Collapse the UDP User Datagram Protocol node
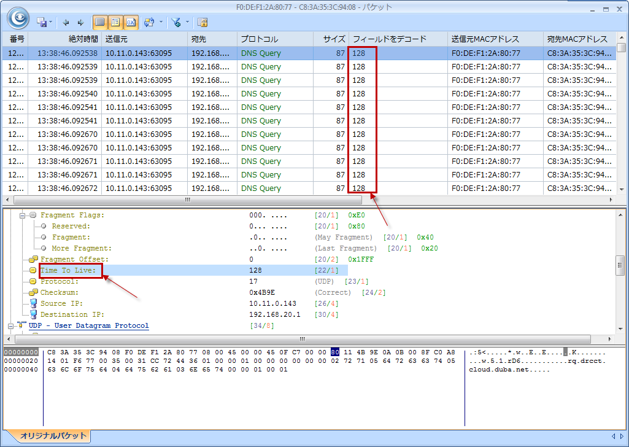 coord(11,326)
